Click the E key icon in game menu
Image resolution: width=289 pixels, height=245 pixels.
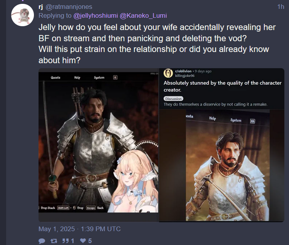click(x=115, y=77)
